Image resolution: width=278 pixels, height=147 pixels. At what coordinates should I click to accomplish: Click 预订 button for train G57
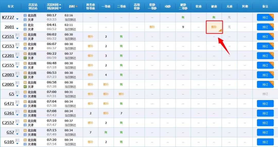(265, 132)
